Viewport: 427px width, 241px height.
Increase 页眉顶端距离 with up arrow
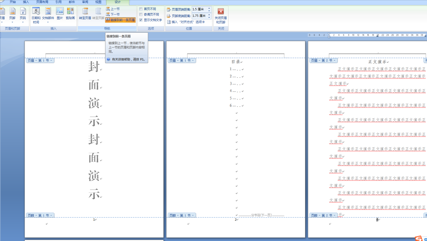coord(209,8)
